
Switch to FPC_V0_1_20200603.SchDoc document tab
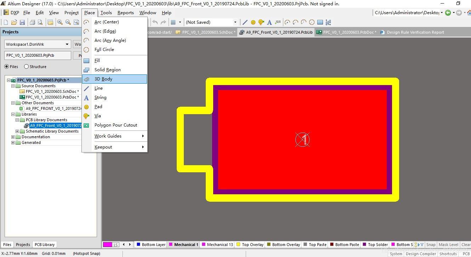(x=205, y=32)
